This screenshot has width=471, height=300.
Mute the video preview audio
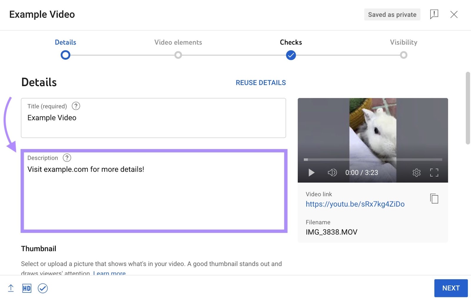(332, 173)
